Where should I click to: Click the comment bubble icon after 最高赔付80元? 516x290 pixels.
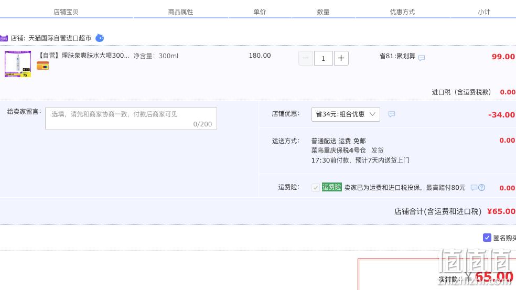pos(474,188)
